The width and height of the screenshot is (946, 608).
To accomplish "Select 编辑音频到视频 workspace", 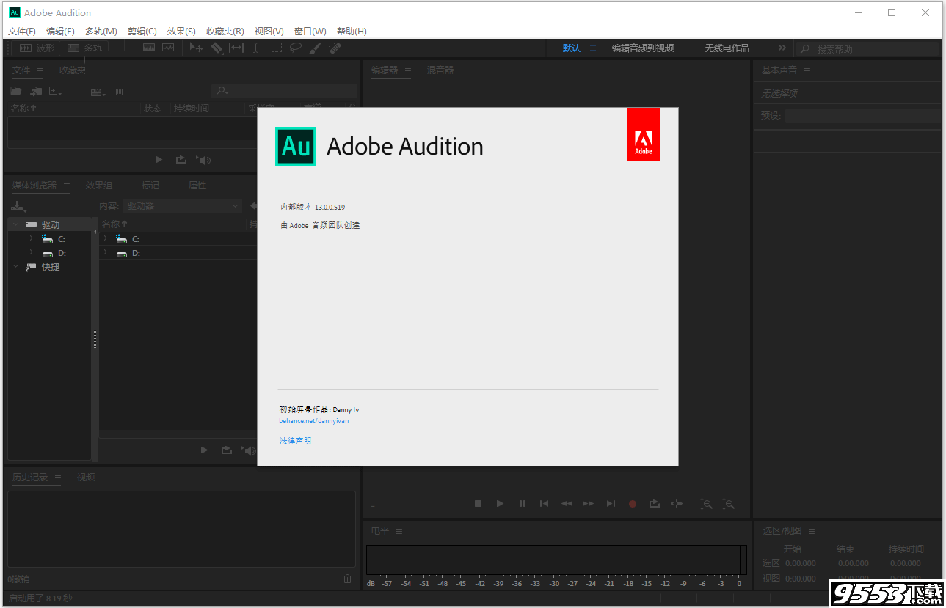I will click(643, 48).
